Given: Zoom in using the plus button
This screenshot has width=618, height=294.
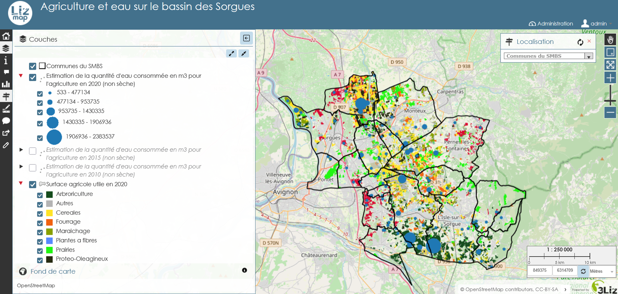Looking at the screenshot, I should (610, 78).
